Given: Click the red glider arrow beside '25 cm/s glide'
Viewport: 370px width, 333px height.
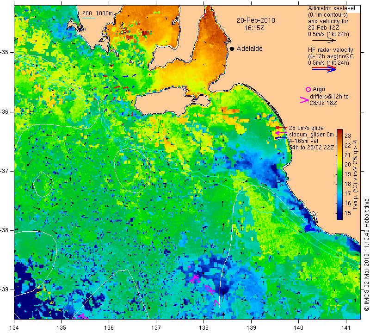Looking at the screenshot, I should tap(281, 128).
